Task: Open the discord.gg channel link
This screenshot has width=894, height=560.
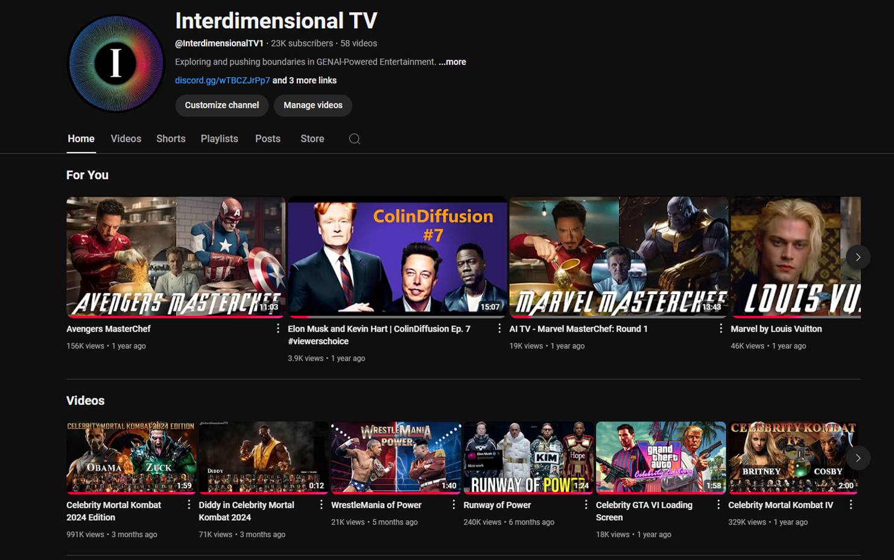Action: 222,80
